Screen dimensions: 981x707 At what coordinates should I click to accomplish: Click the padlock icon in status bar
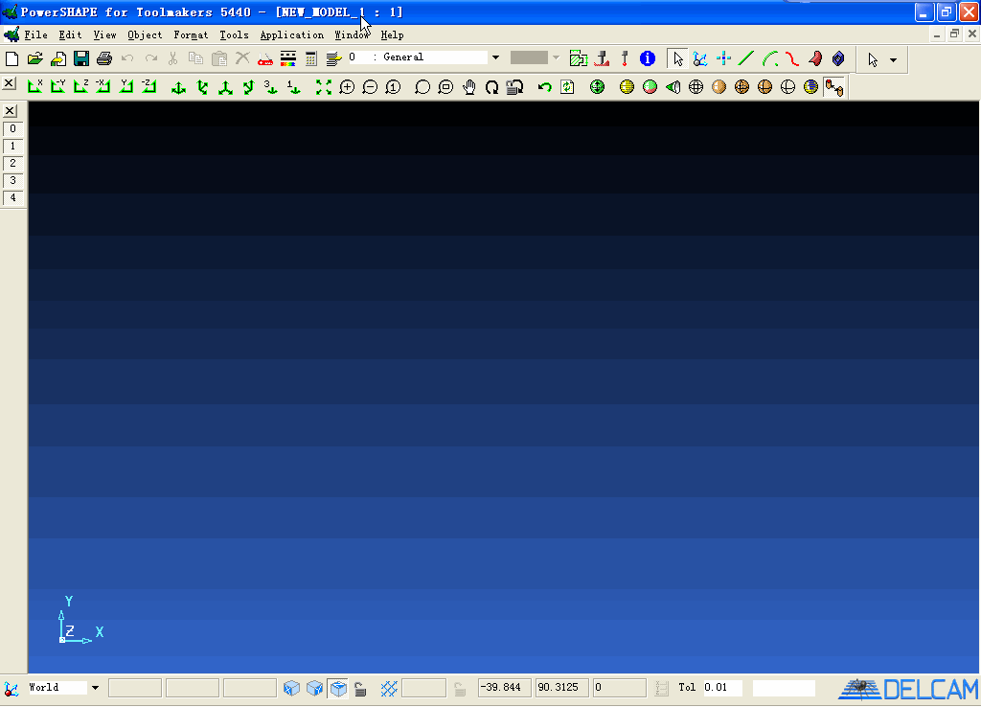[360, 689]
